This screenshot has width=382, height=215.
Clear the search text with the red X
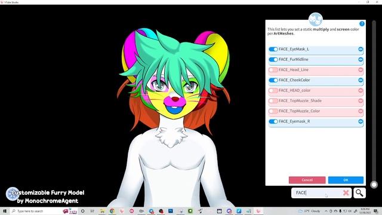coord(346,193)
